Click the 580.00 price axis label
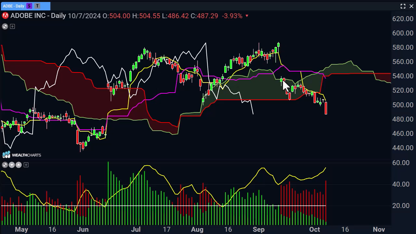 (403, 47)
